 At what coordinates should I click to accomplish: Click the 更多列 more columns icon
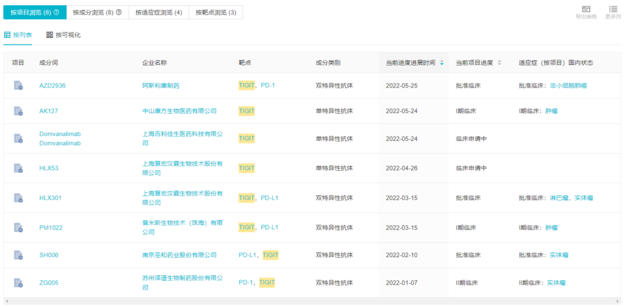pyautogui.click(x=613, y=9)
